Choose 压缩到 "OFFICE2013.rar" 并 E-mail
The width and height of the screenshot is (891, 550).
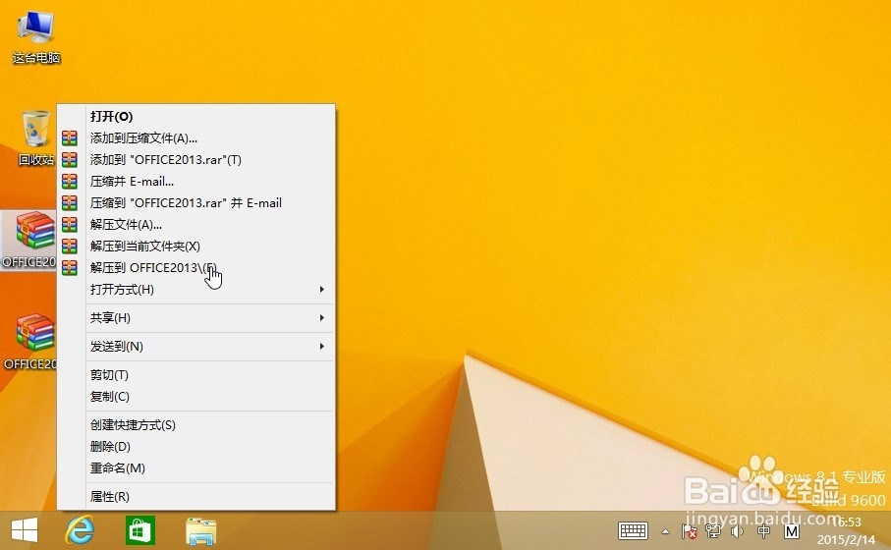(196, 203)
